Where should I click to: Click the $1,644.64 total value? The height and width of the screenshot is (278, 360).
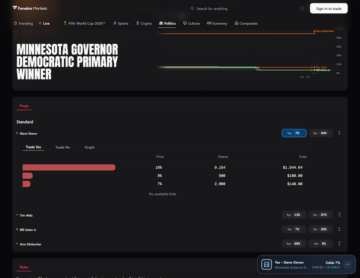tap(292, 168)
